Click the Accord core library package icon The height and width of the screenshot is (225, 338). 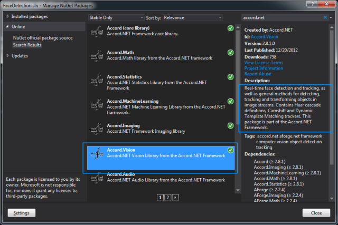[97, 32]
